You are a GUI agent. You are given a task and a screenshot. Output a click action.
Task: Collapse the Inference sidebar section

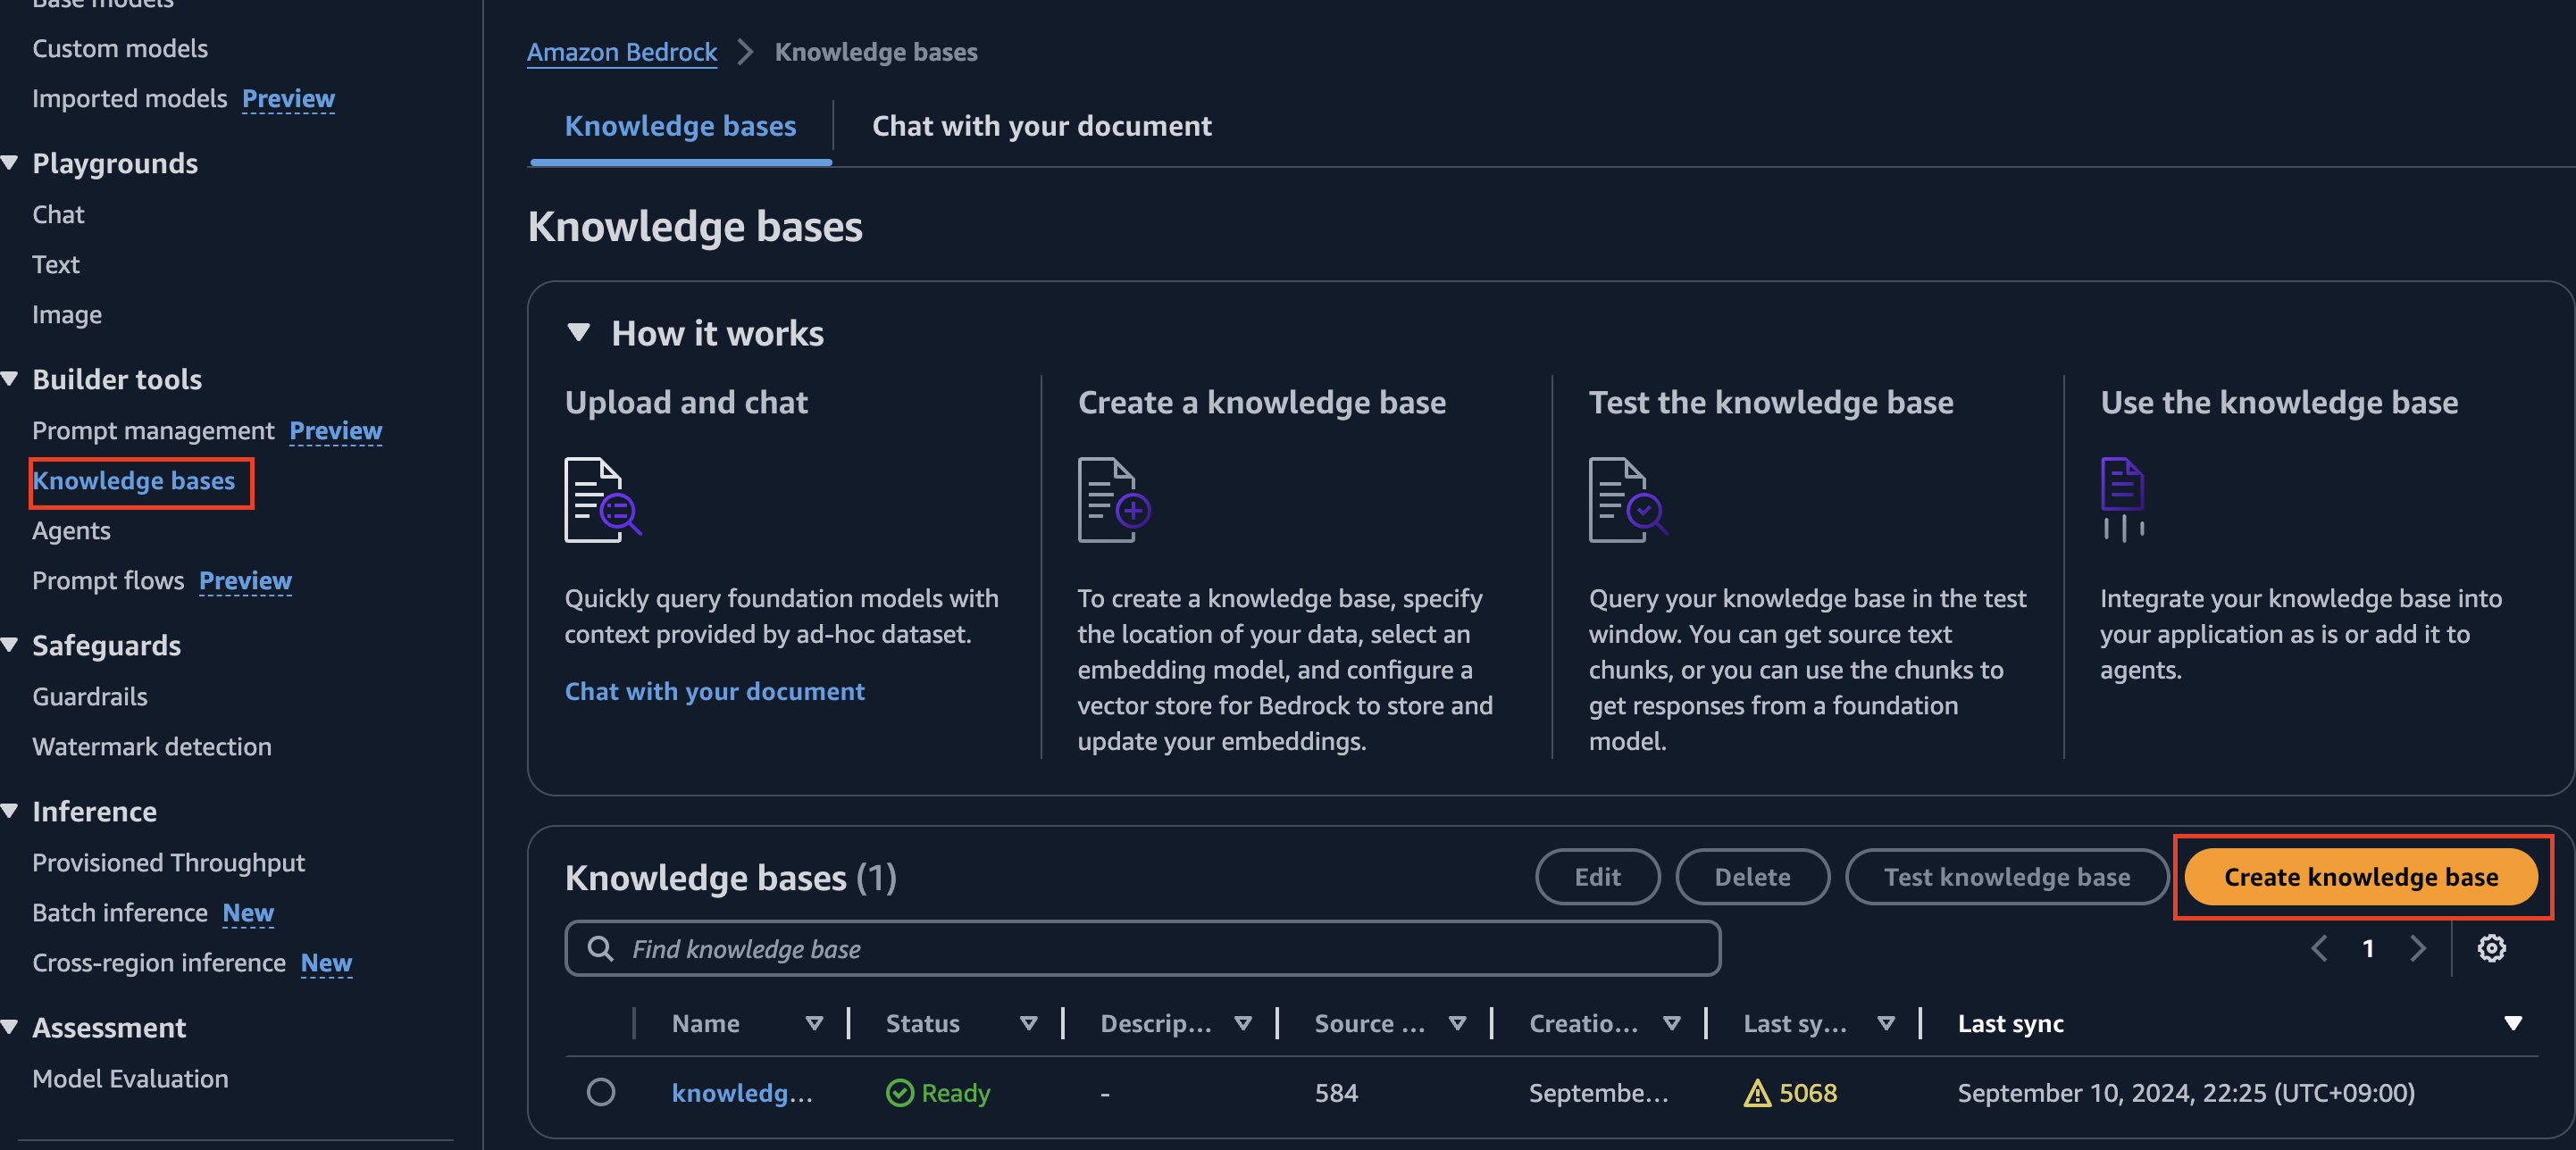10,810
